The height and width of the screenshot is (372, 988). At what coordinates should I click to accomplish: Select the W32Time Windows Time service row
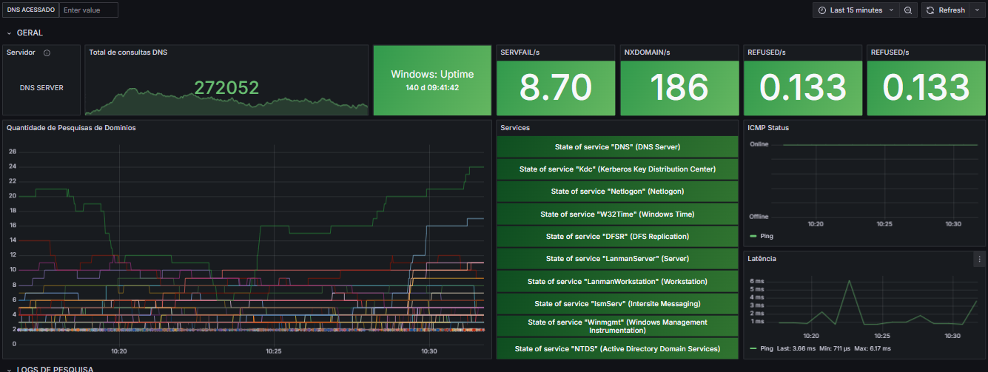(x=617, y=214)
